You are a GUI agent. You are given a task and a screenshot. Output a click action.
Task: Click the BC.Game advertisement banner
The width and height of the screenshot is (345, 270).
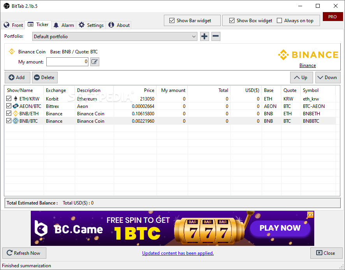172,228
